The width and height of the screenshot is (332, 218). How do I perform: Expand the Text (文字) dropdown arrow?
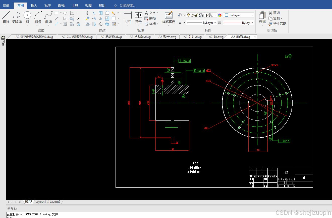tap(157, 13)
